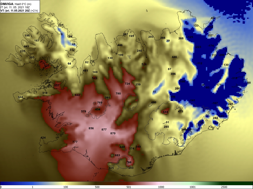Click the 724 value label
This screenshot has width=253, height=189.
click(127, 84)
